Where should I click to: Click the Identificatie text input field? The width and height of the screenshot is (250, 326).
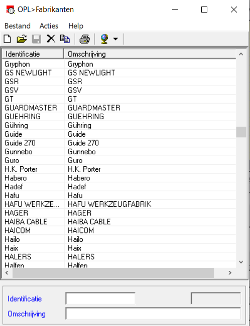click(x=100, y=298)
